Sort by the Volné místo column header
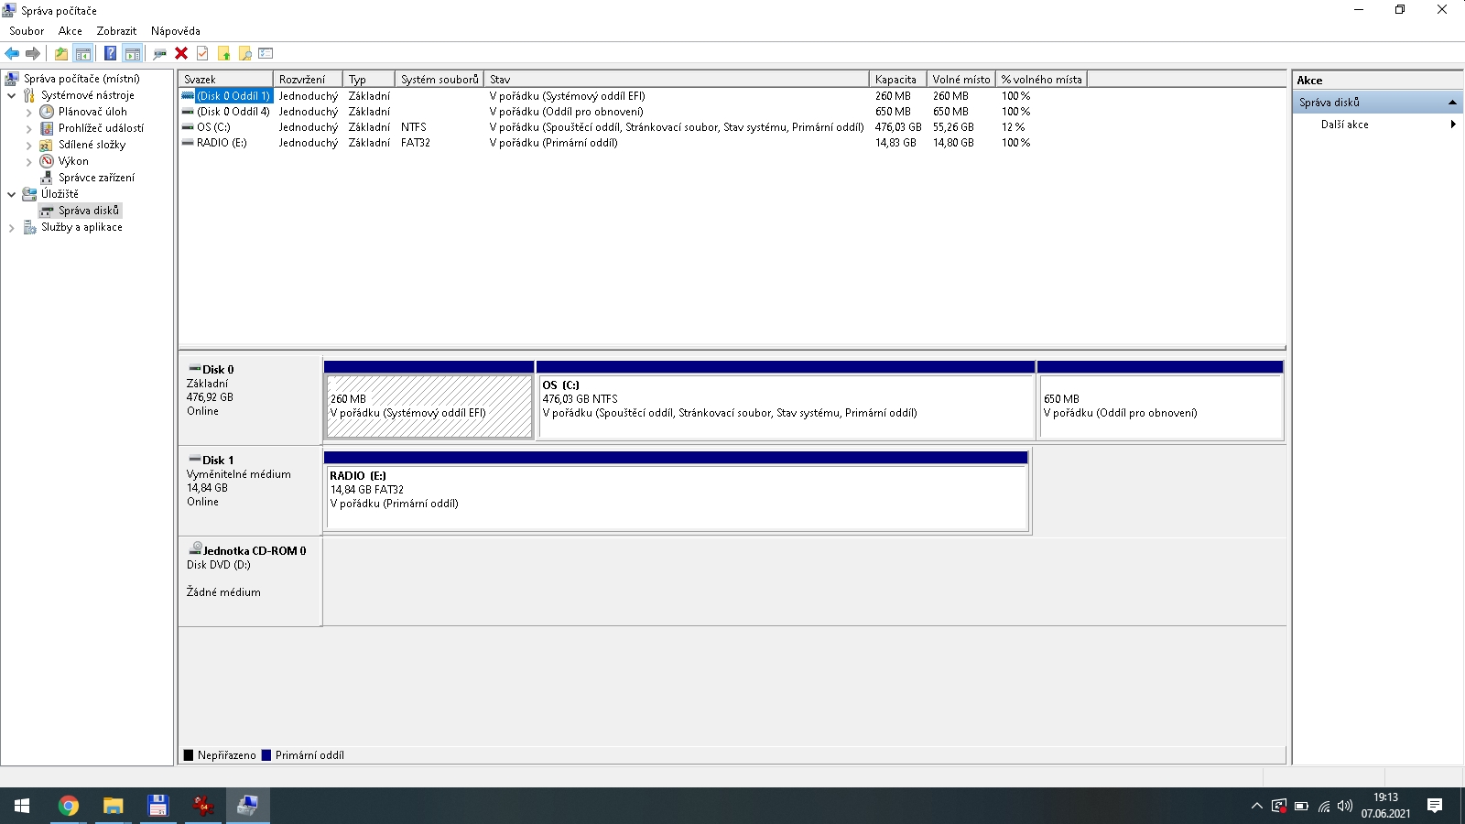Viewport: 1465px width, 824px height. point(960,79)
